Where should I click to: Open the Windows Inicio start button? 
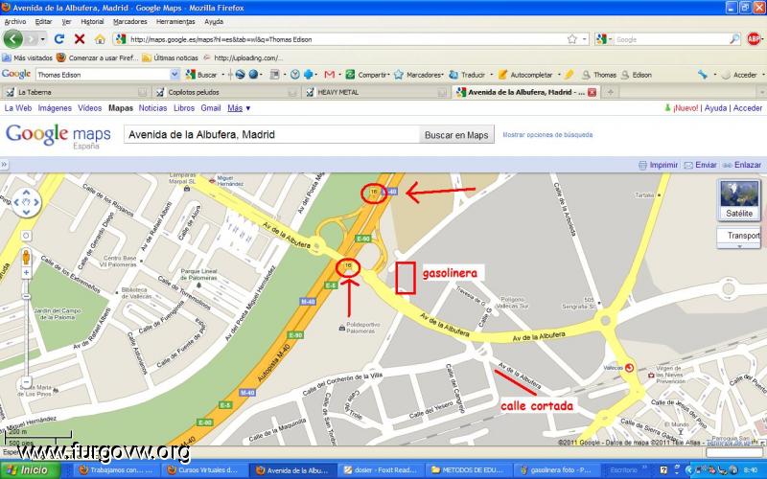[x=30, y=470]
